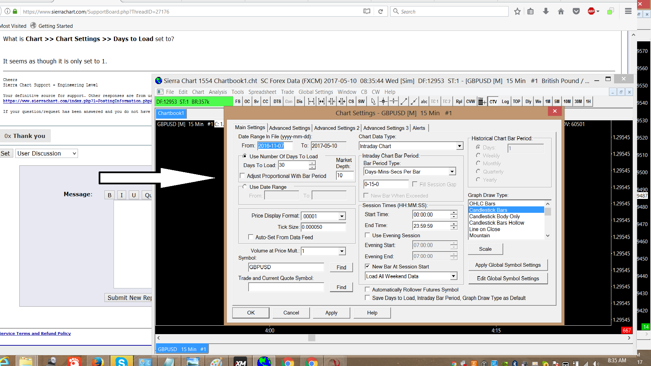
Task: Open Skype from the Windows taskbar
Action: pos(121,362)
